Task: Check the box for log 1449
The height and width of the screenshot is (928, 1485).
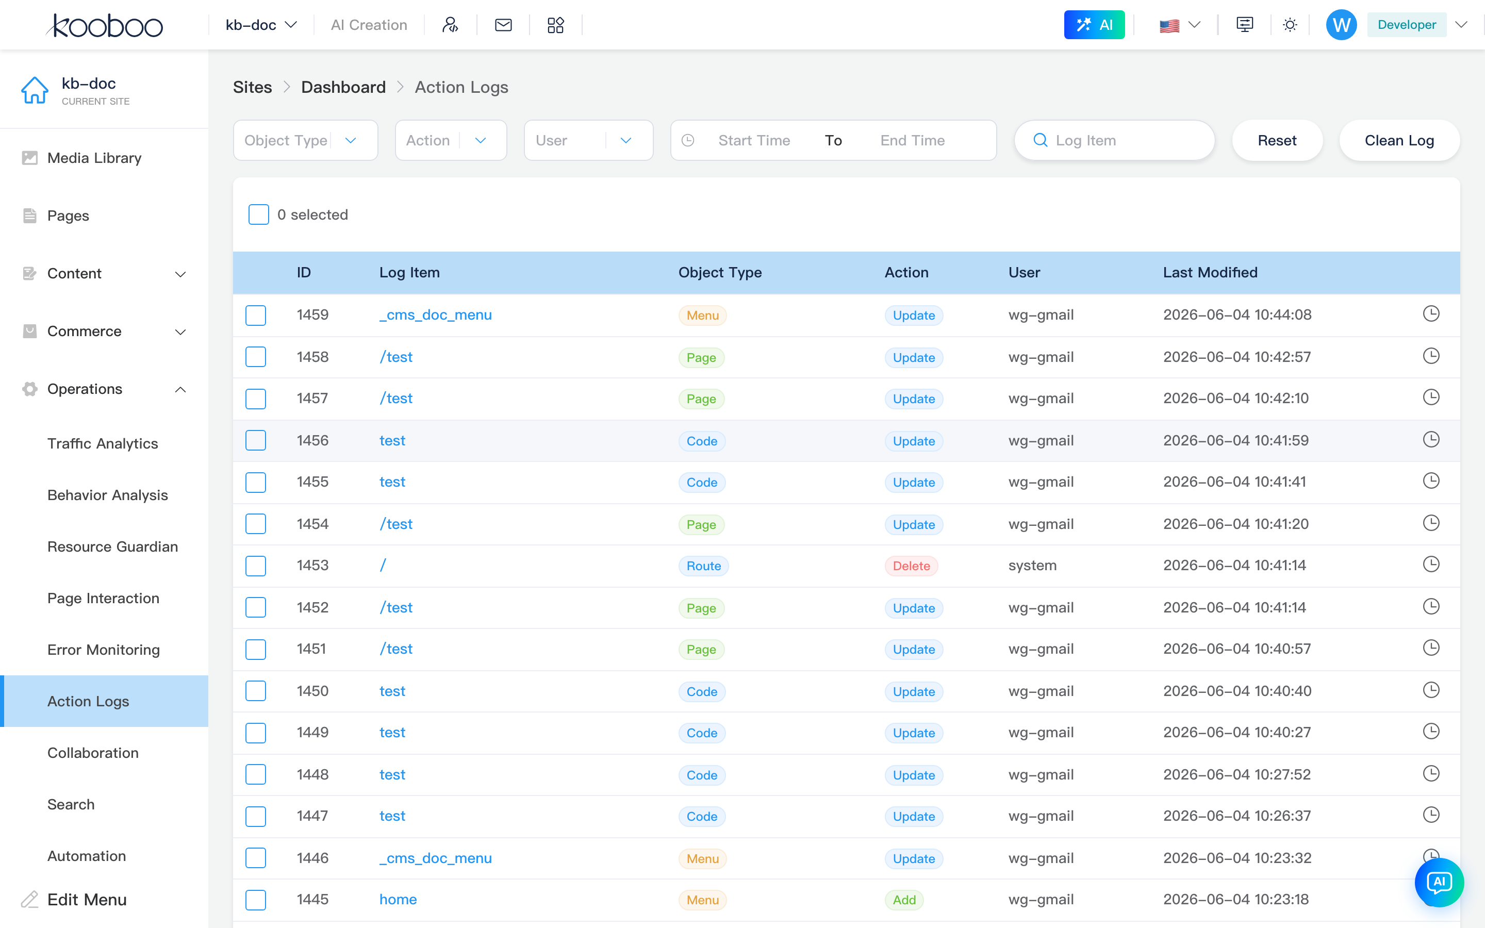Action: (x=256, y=732)
